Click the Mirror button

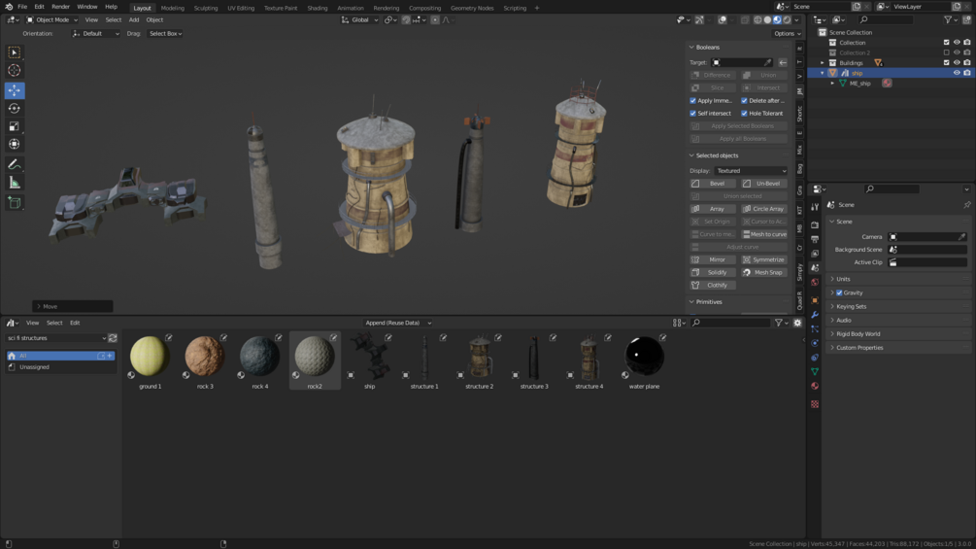712,259
